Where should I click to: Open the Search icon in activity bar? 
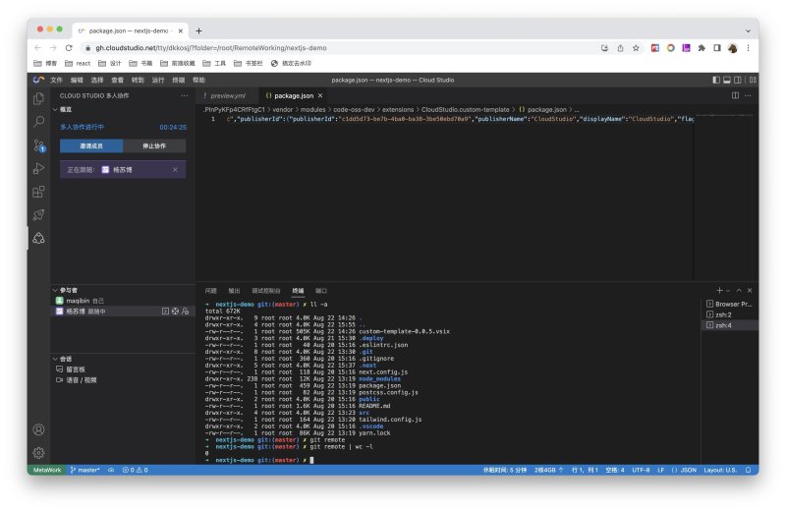38,122
